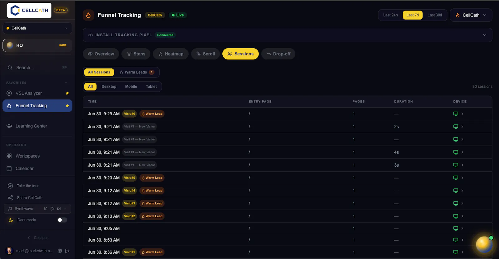Click the floating orb assistant icon
The height and width of the screenshot is (259, 499).
click(x=484, y=244)
